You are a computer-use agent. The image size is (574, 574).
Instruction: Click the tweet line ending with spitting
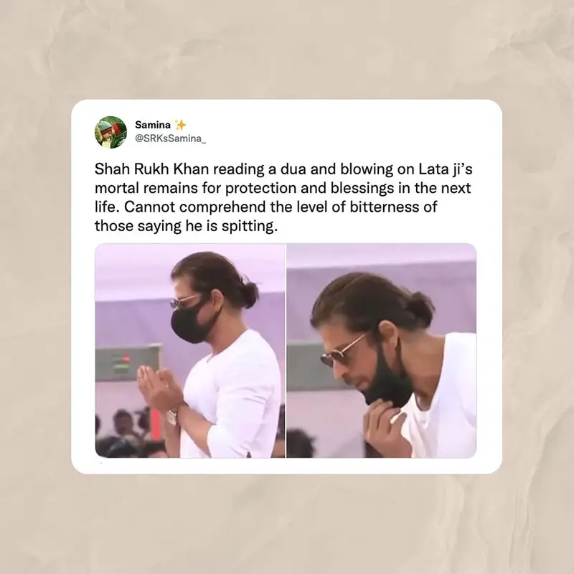click(x=186, y=226)
